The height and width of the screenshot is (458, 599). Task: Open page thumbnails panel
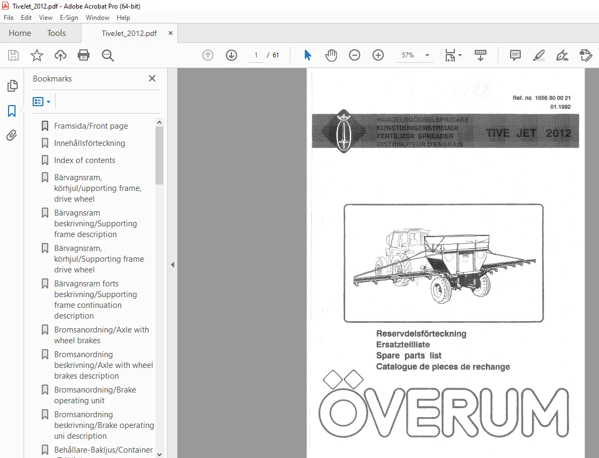[12, 86]
